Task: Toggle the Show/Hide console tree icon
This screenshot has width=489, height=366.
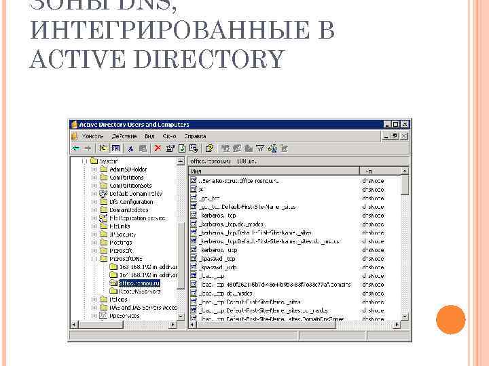Action: [115, 148]
